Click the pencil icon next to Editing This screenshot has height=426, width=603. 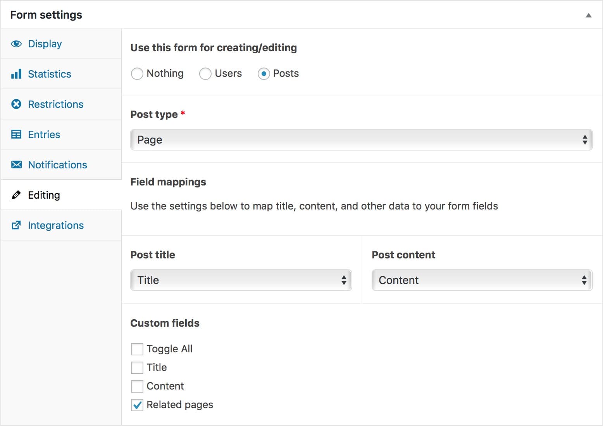click(x=16, y=195)
